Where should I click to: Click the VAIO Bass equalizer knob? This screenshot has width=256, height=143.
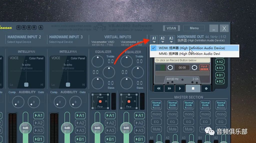pos(98,83)
